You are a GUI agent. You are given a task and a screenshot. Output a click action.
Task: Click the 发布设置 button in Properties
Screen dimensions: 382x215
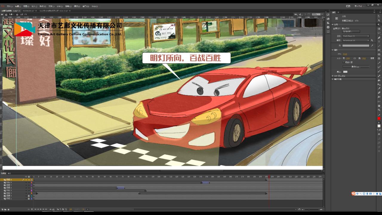pos(351,31)
